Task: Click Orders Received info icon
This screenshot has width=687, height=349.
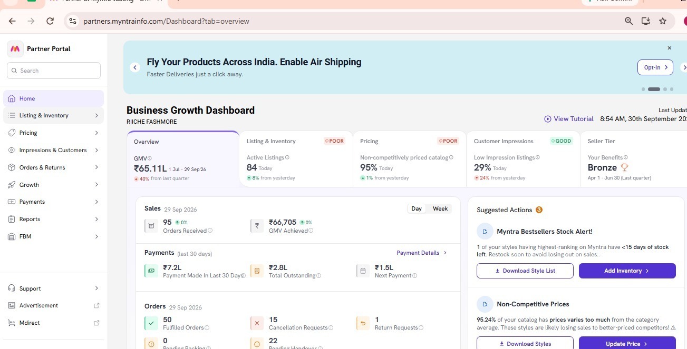Action: pos(210,231)
